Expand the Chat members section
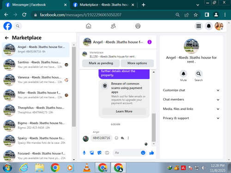231x173 pixels. click(x=191, y=100)
